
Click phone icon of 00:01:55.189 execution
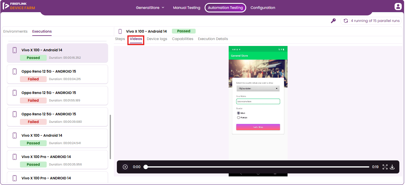(x=15, y=93)
